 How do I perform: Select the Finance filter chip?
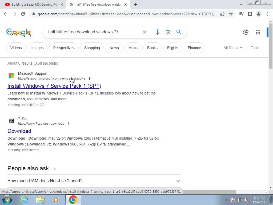click(x=194, y=48)
